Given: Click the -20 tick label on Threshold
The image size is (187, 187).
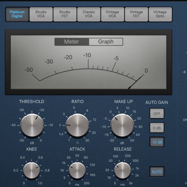Looking at the screenshot, I should click(x=42, y=110).
